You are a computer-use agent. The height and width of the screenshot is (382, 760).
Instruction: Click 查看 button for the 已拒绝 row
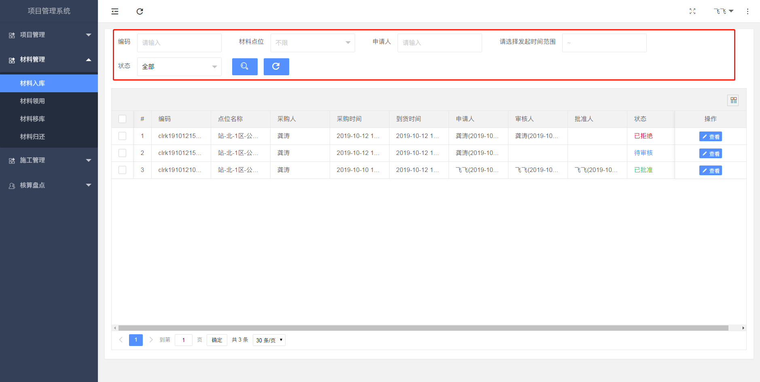click(711, 136)
